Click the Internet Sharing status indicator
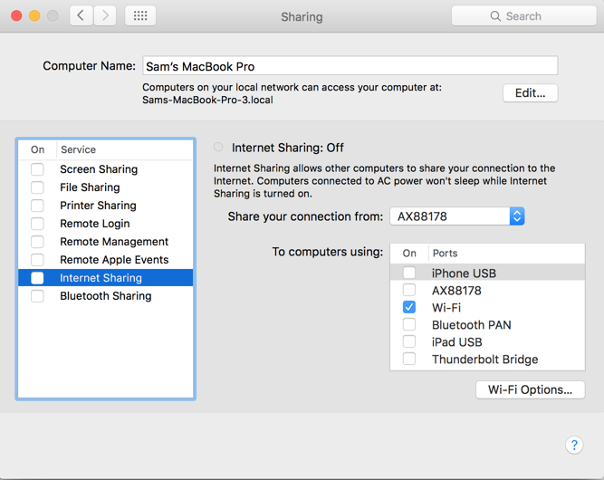Viewport: 604px width, 480px height. coord(218,147)
